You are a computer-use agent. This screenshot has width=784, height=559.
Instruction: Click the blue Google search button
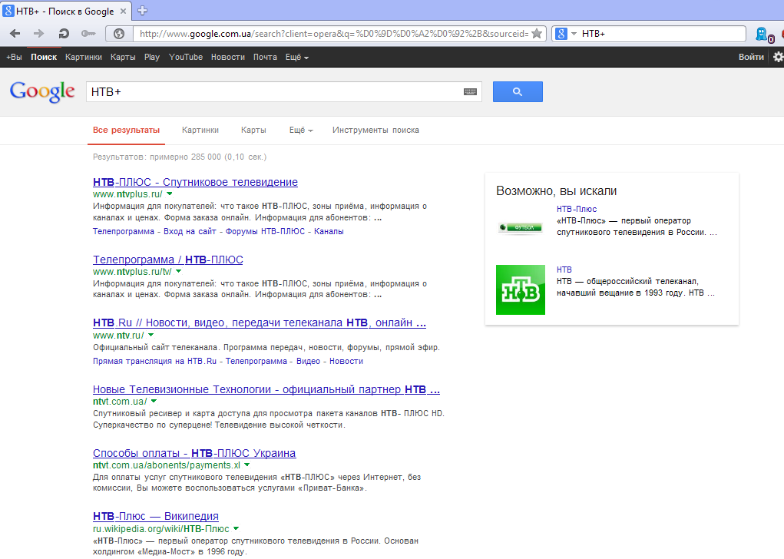517,91
